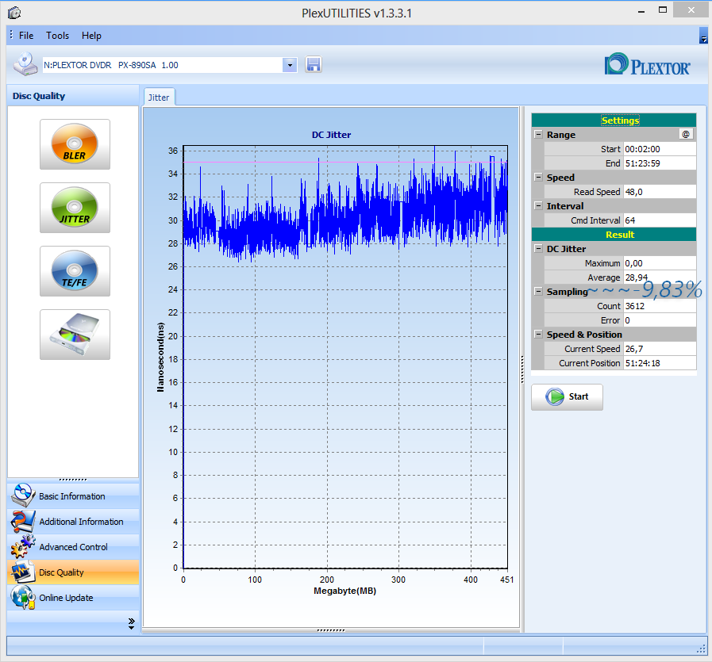
Task: Change the Read Speed value 48,0
Action: tap(660, 192)
